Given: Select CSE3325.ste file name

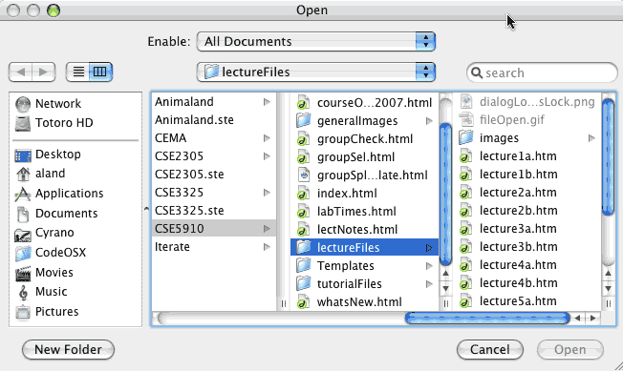Looking at the screenshot, I should click(189, 211).
